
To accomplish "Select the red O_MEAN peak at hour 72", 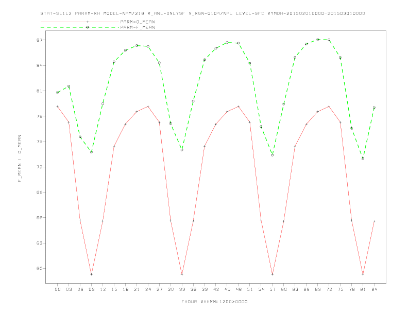I will (x=329, y=107).
